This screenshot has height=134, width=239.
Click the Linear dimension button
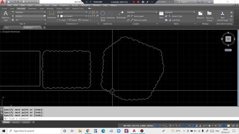[x=61, y=20]
